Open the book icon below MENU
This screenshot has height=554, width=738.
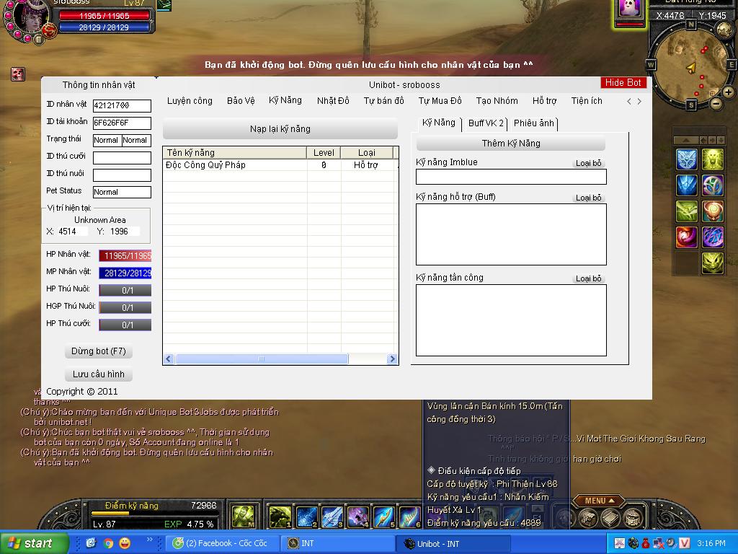pyautogui.click(x=610, y=518)
